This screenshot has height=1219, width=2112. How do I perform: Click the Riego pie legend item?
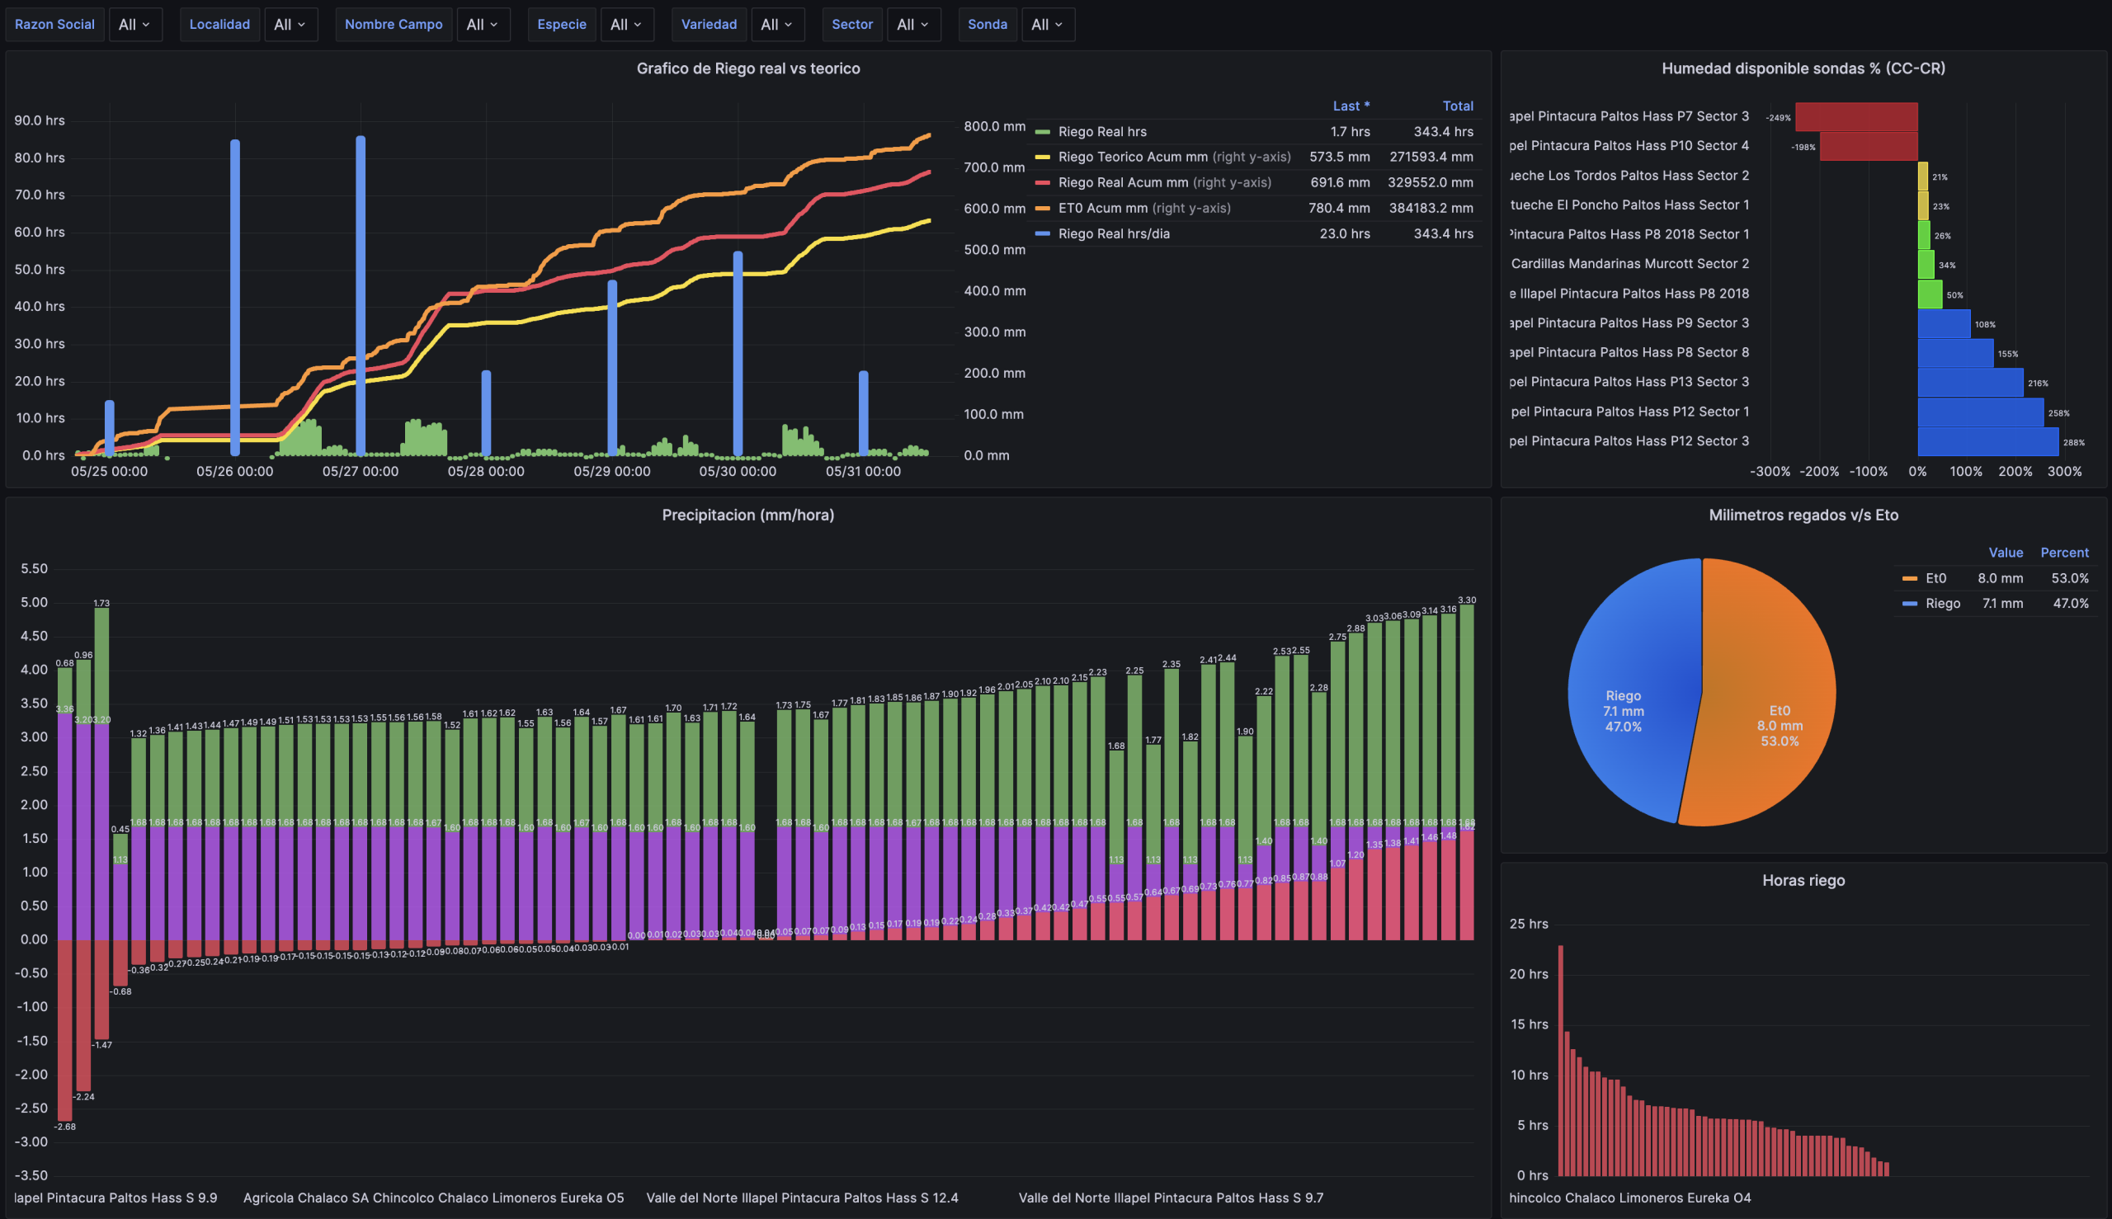[x=1942, y=603]
